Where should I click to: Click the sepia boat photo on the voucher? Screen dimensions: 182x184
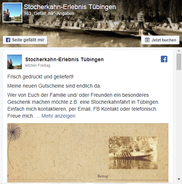133,153
